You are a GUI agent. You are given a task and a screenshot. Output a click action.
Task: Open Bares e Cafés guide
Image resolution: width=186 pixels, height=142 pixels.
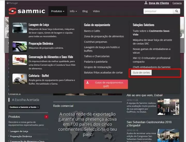pos(92,31)
